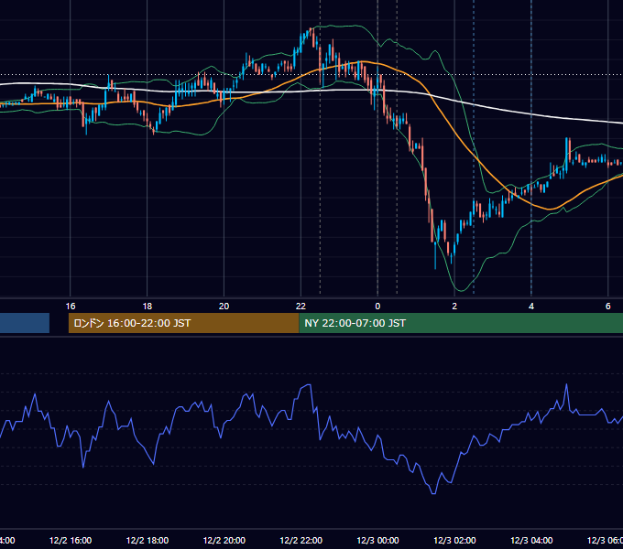Click the hour label 22 on the axis
The height and width of the screenshot is (549, 623).
[301, 307]
